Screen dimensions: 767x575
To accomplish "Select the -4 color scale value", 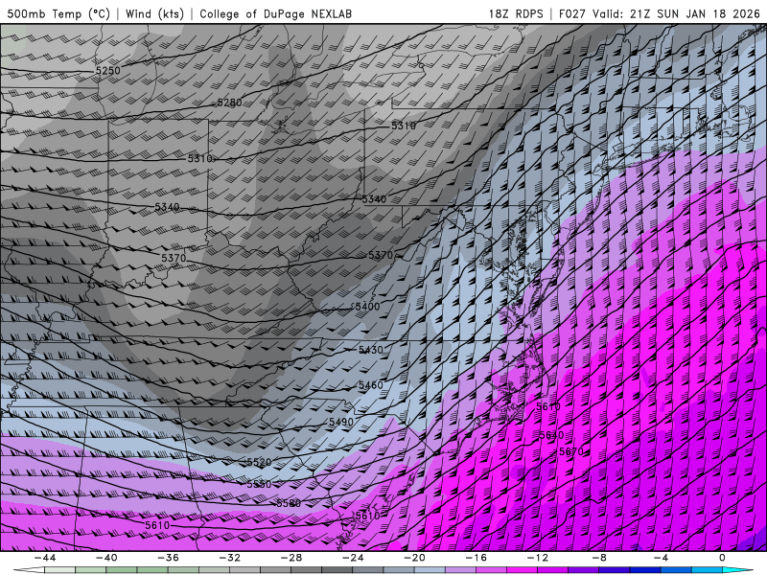I will 661,558.
